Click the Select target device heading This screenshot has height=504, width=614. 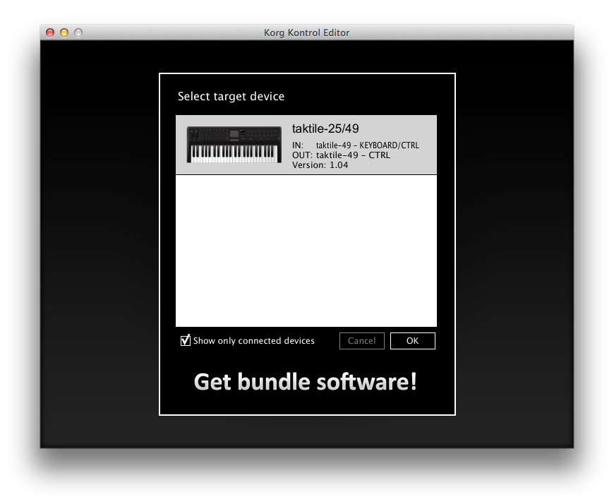click(231, 96)
